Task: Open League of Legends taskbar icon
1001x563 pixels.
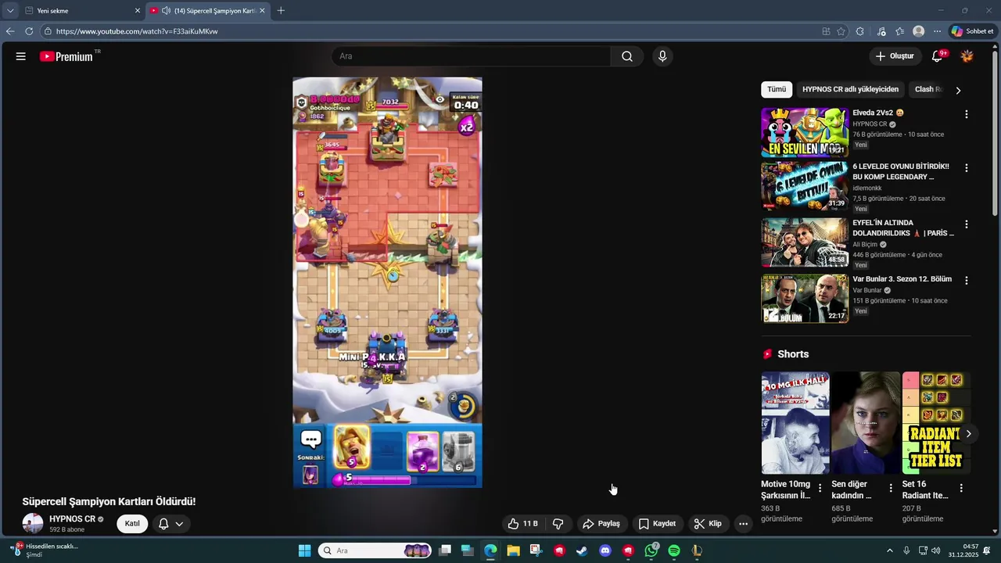Action: [x=697, y=550]
